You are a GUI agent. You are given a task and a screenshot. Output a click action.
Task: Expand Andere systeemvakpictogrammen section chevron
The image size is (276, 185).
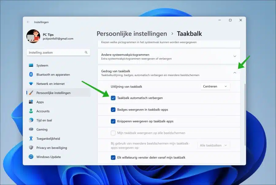(235, 56)
